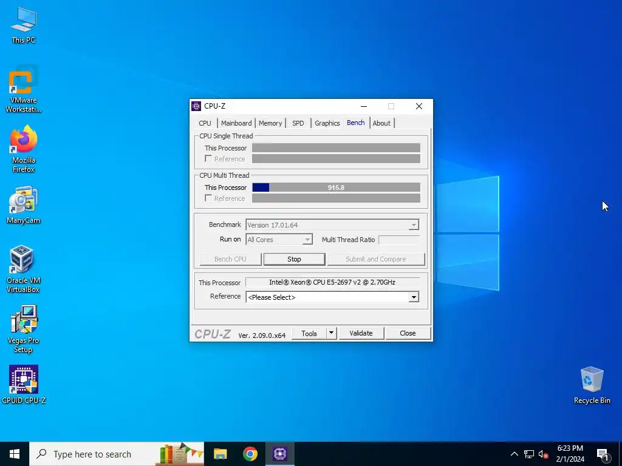Open Mozilla Firefox desktop shortcut
The image size is (622, 466).
click(24, 149)
